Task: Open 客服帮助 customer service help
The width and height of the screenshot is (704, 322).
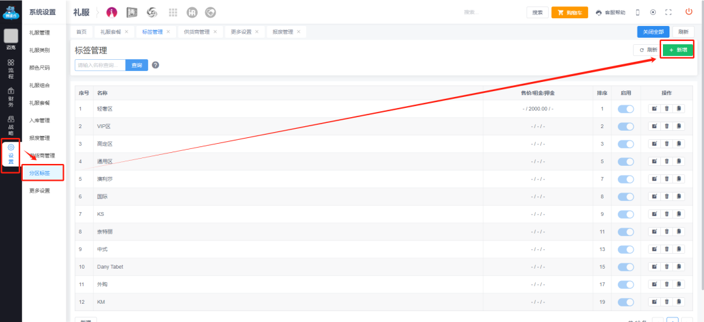Action: click(610, 12)
